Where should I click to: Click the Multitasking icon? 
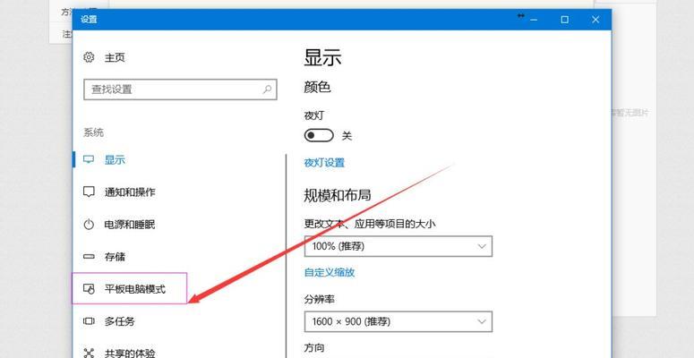tap(89, 321)
